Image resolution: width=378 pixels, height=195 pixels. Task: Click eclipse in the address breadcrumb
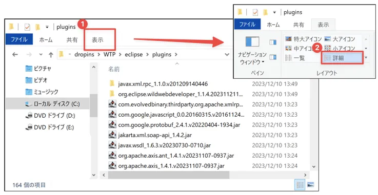click(133, 55)
